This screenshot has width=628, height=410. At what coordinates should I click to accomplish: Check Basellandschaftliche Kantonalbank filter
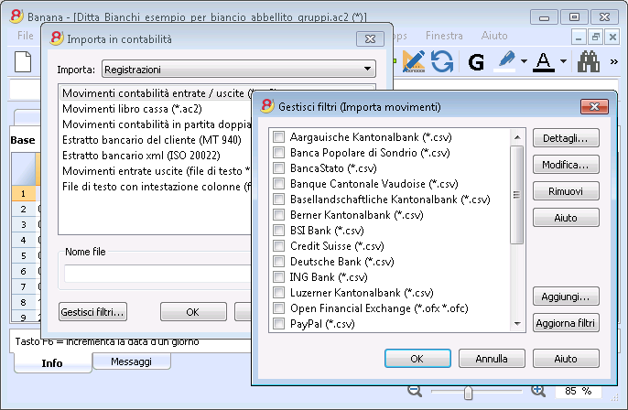pos(278,200)
